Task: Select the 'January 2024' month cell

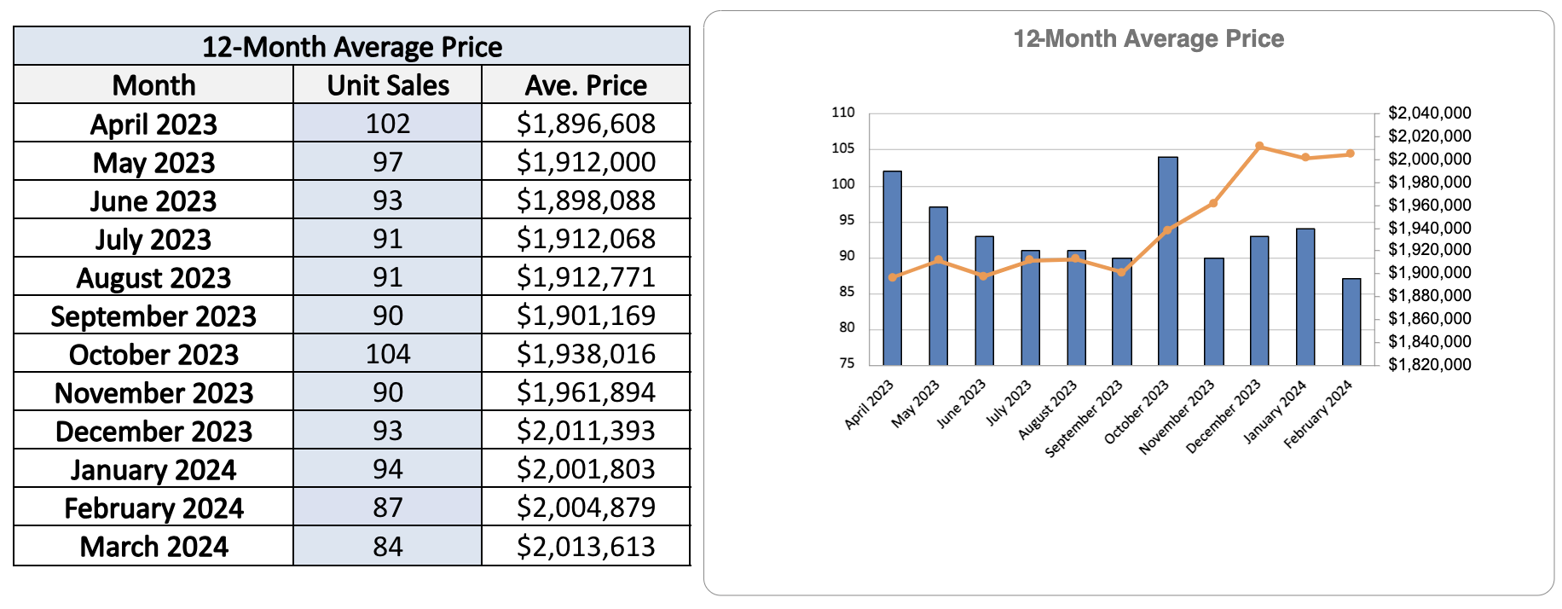Action: coord(153,469)
